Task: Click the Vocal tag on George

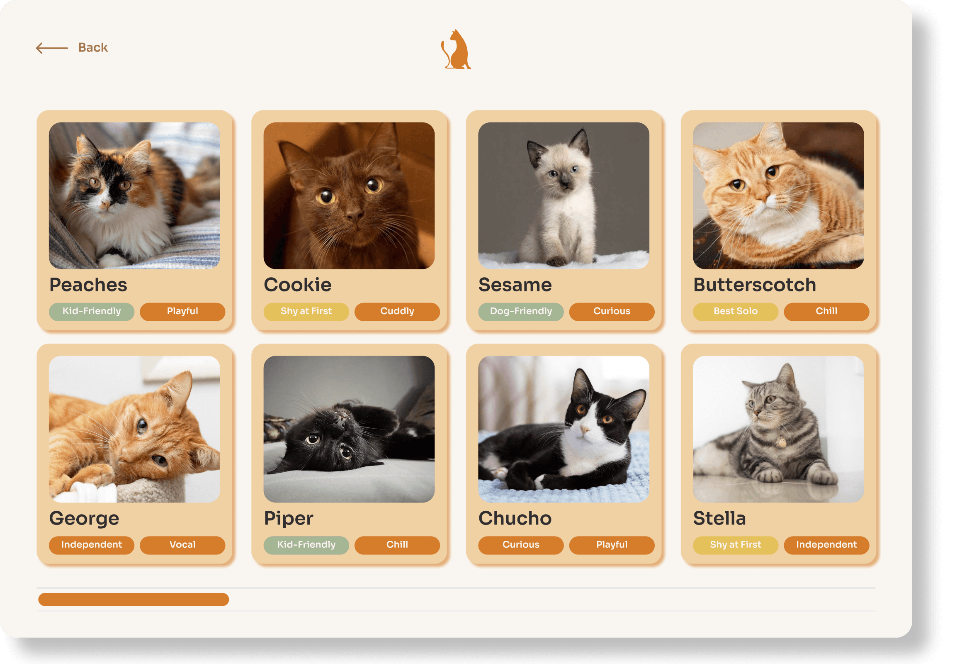Action: pos(182,545)
